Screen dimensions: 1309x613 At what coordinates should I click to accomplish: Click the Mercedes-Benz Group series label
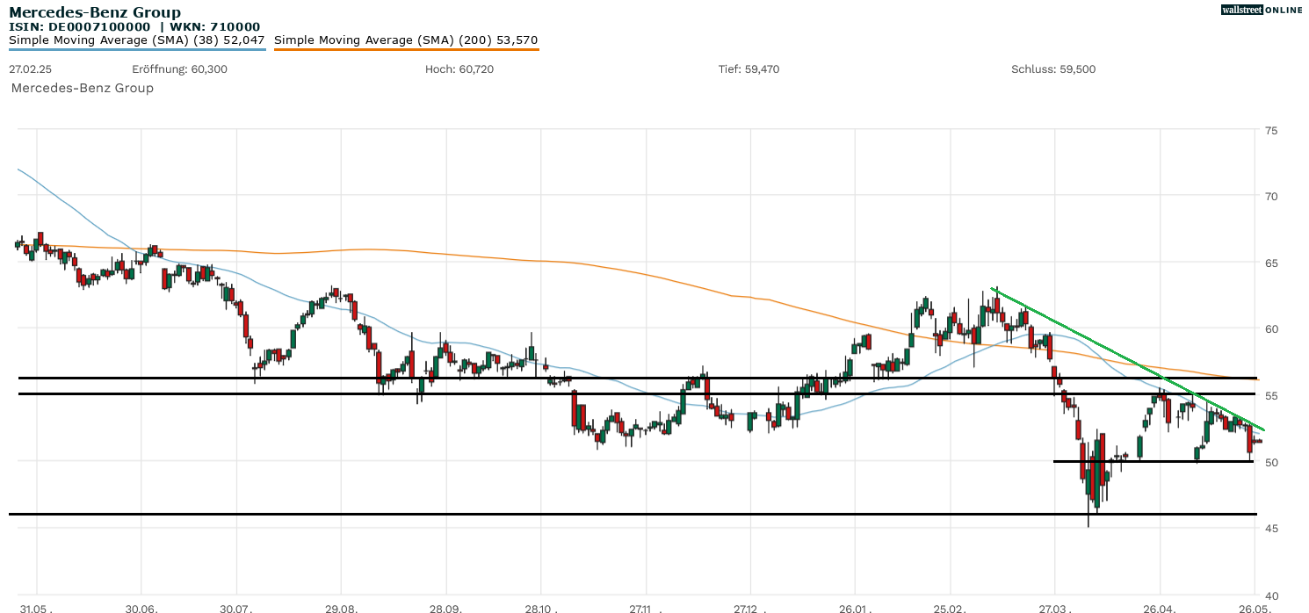click(82, 88)
